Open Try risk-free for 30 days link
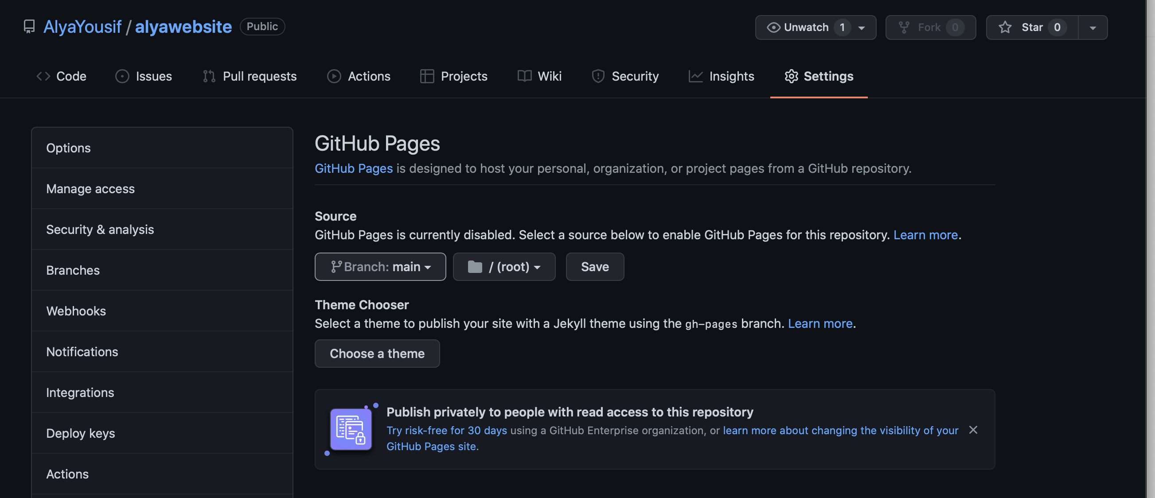The image size is (1155, 498). point(447,430)
